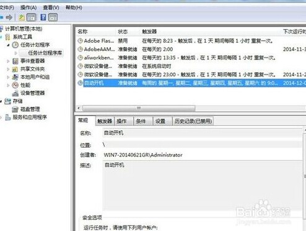The height and width of the screenshot is (231, 306).
Task: Switch to the 操作 tab
Action: tap(124, 121)
